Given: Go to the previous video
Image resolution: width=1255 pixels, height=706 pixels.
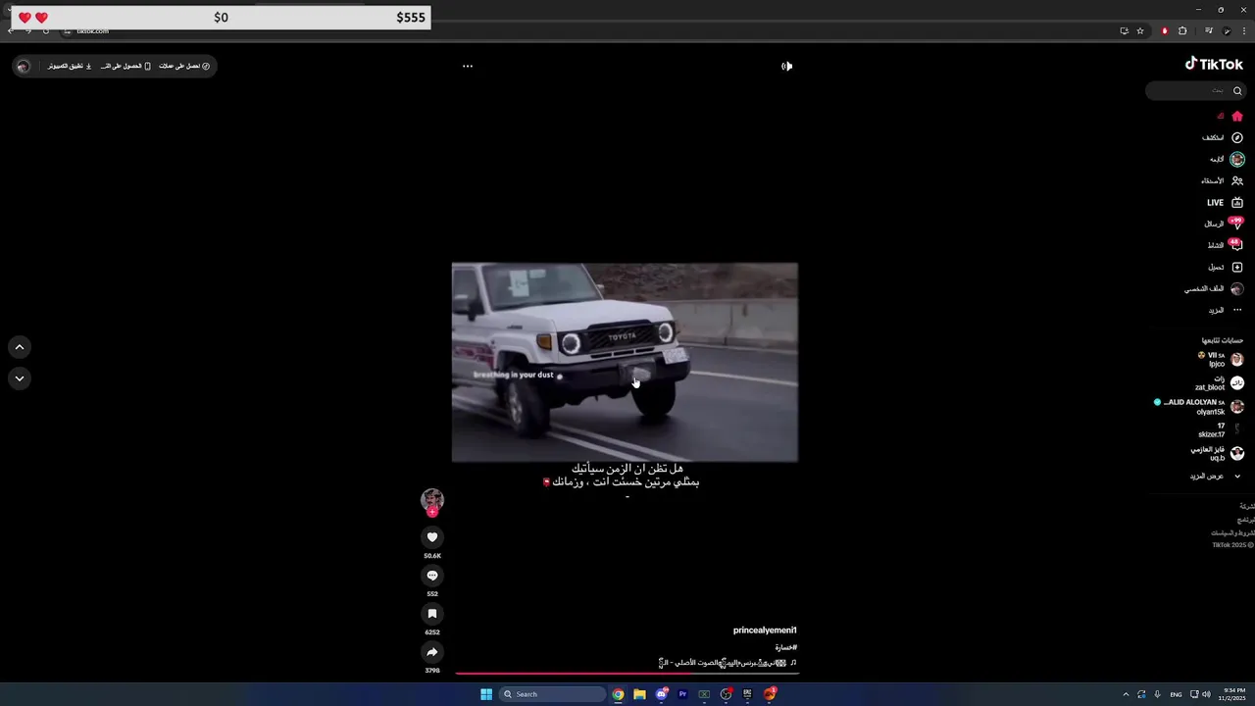Looking at the screenshot, I should pos(19,347).
